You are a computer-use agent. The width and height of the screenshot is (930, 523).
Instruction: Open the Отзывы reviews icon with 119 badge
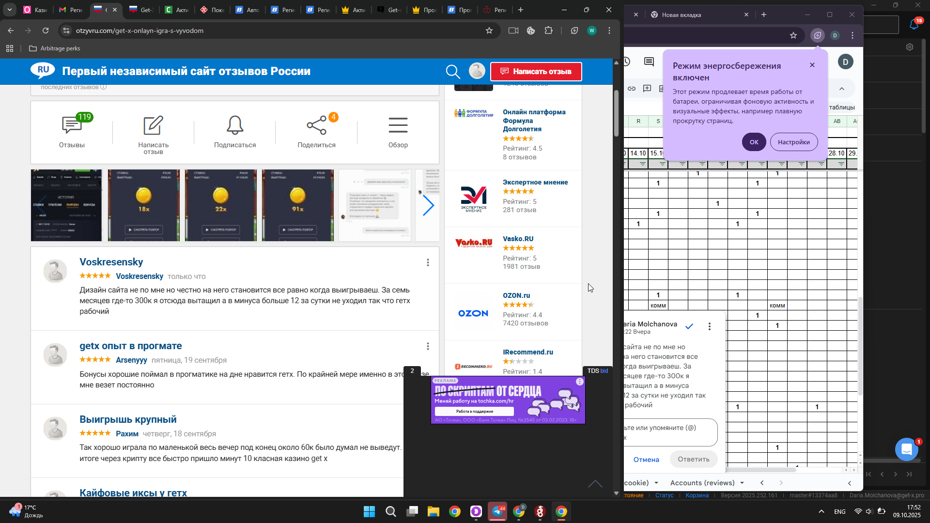click(x=72, y=125)
